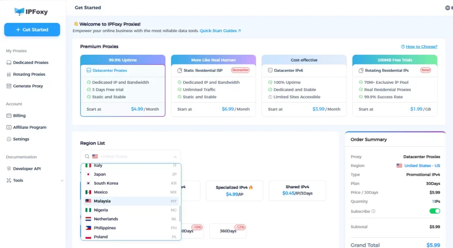Select the Specialized IPv4 plan option

pyautogui.click(x=234, y=191)
